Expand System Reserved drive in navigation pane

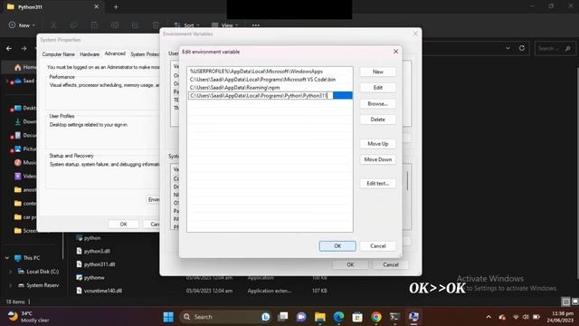[10, 285]
